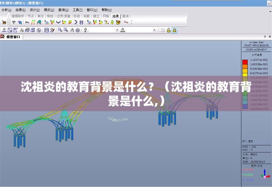Screen dimensions: 272x187
Task: Select the 模型窗口 document tab
Action: pos(12,37)
